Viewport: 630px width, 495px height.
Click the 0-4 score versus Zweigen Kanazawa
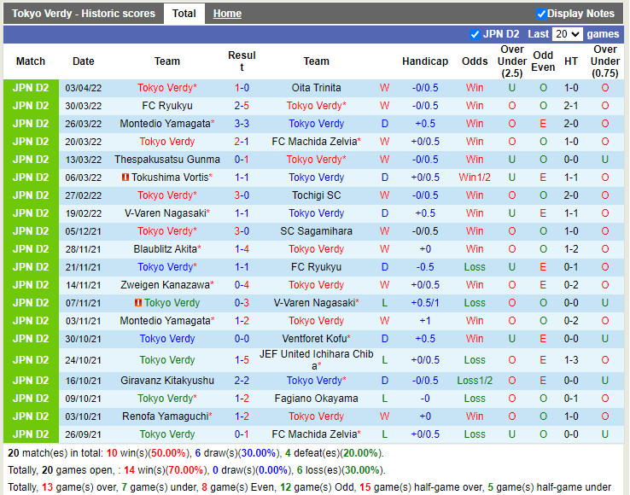click(x=242, y=285)
